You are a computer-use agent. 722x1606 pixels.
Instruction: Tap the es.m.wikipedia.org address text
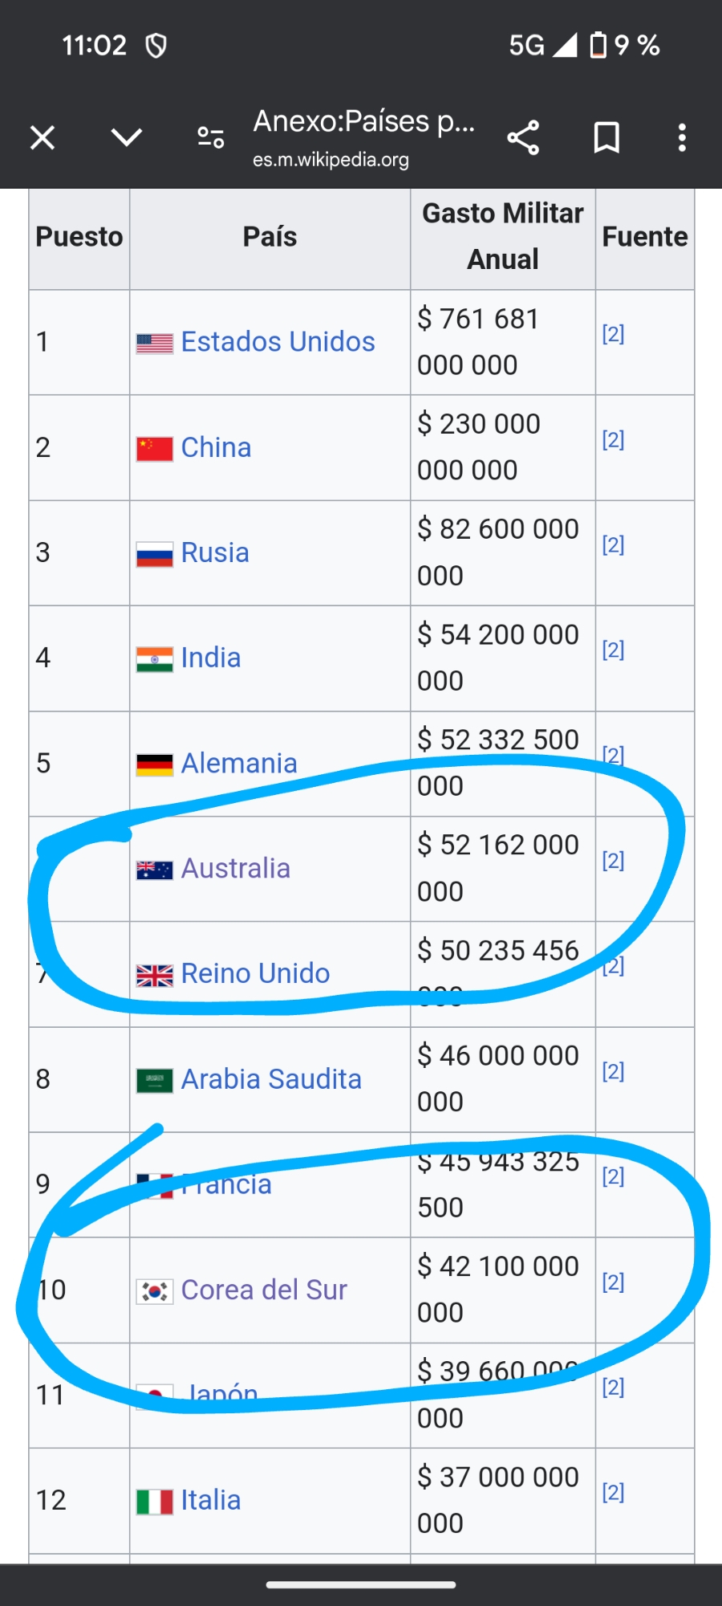pyautogui.click(x=331, y=160)
